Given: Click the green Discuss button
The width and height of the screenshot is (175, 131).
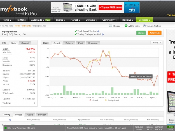Looking at the screenshot, I should tap(141, 33).
